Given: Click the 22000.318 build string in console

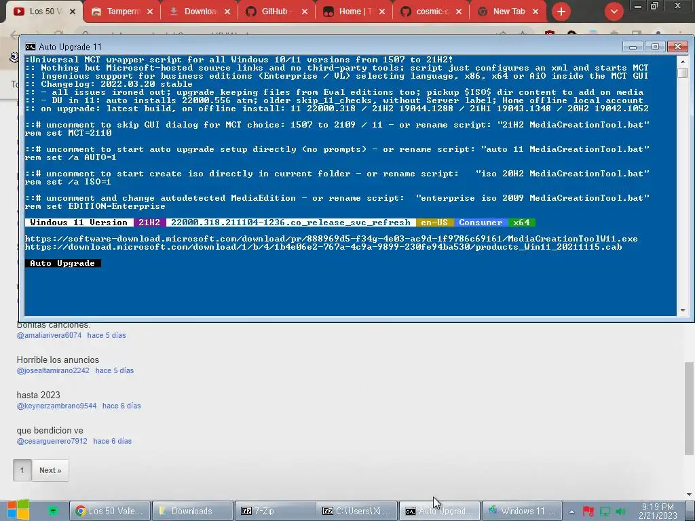Looking at the screenshot, I should tap(290, 223).
